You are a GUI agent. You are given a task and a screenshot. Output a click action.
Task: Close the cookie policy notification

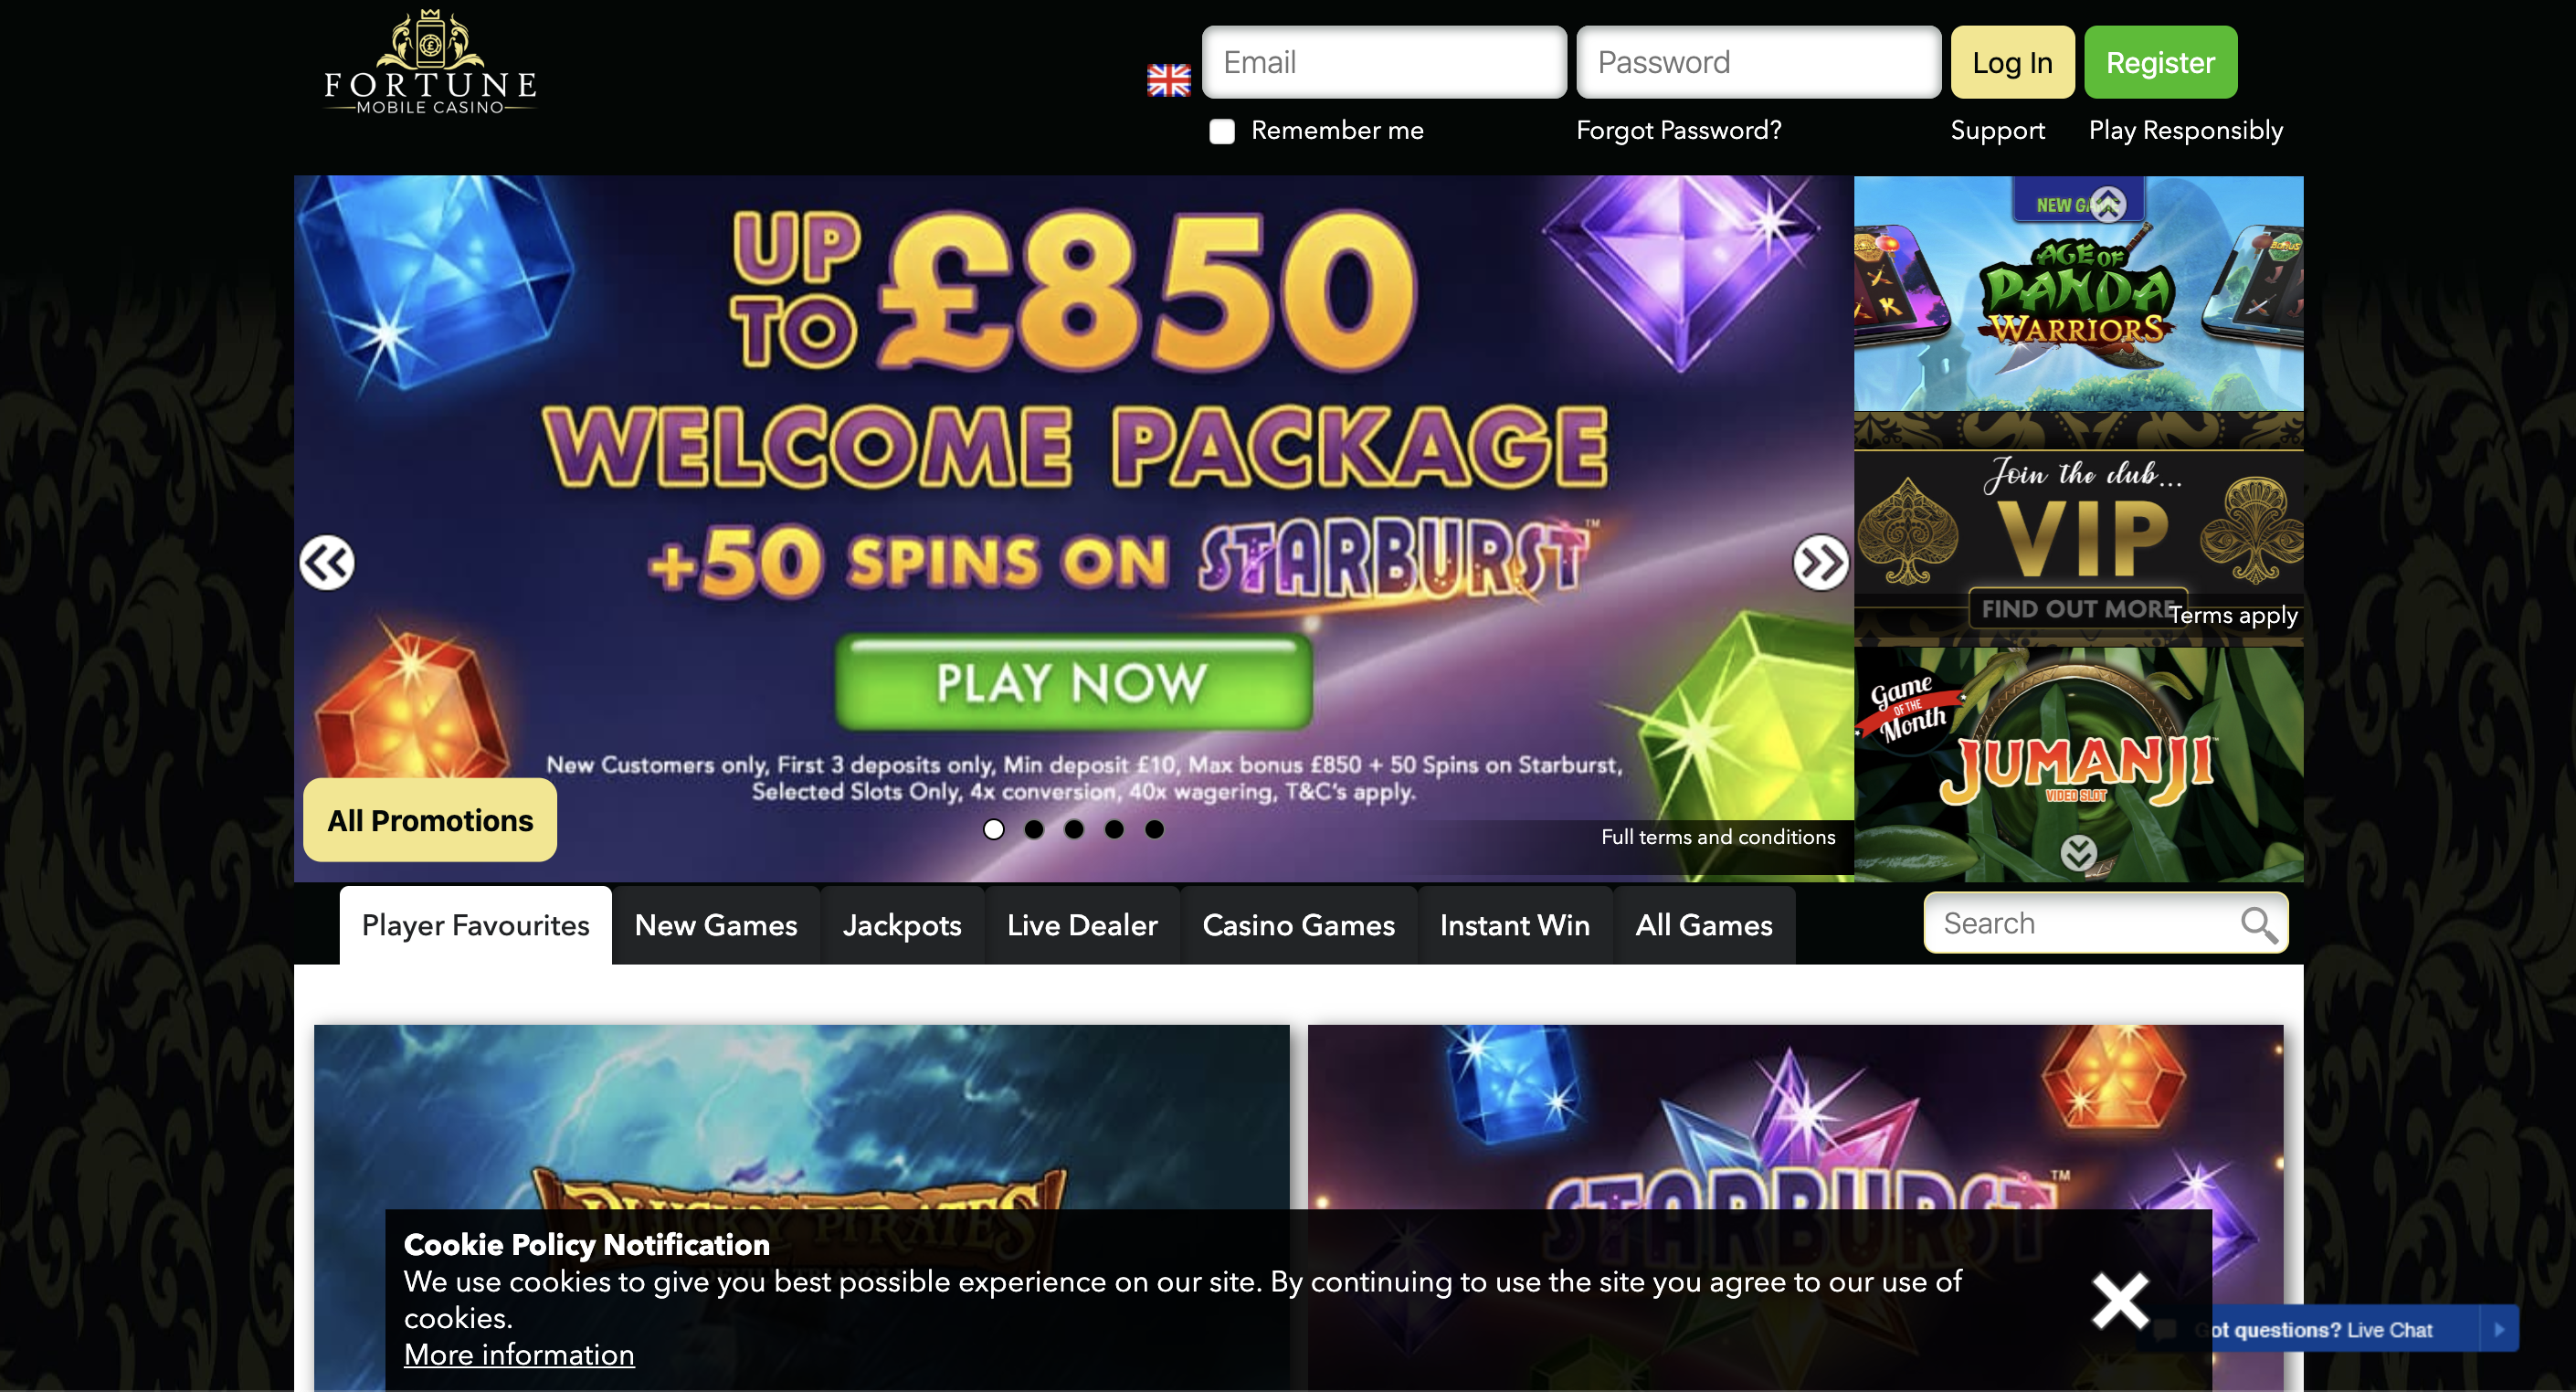[2119, 1300]
